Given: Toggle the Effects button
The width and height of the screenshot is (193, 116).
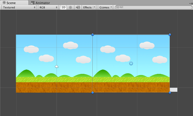Looking at the screenshot, I should (87, 8).
